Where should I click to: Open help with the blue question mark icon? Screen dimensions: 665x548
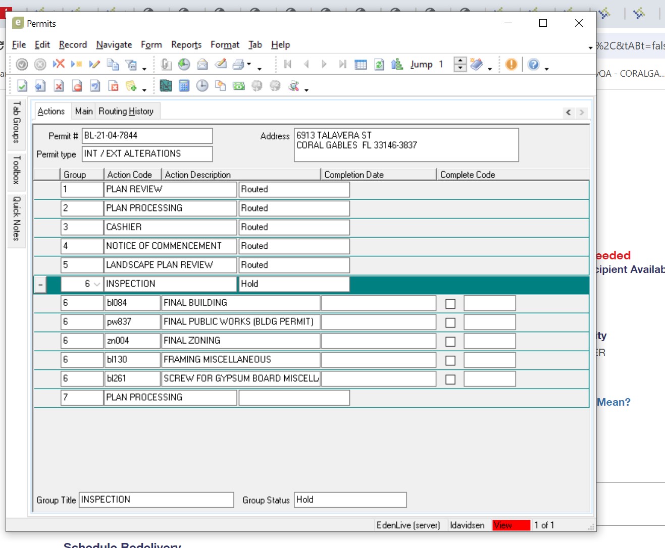[x=533, y=65]
